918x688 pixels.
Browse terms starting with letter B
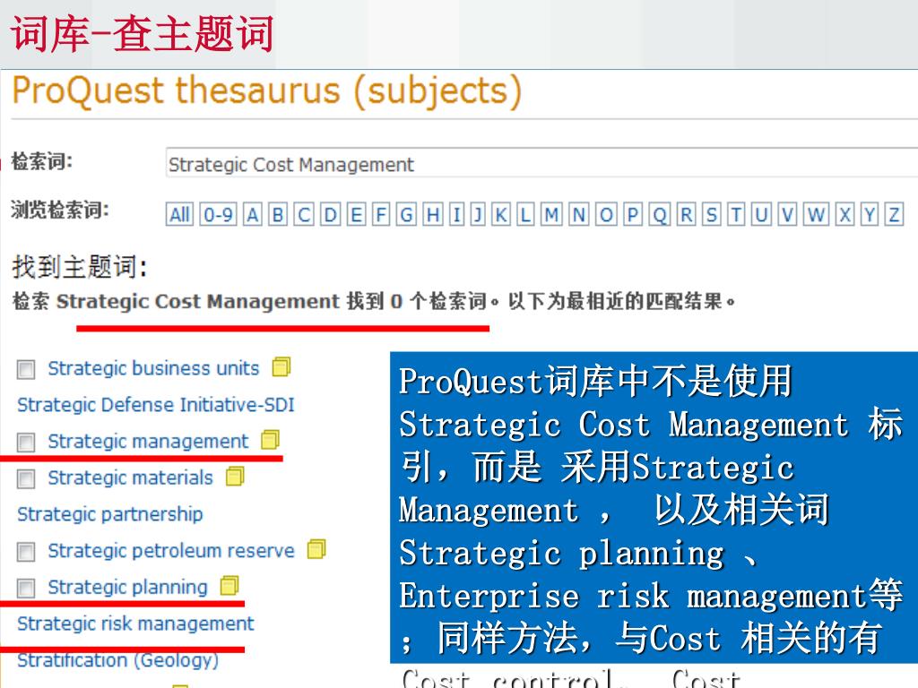(278, 215)
